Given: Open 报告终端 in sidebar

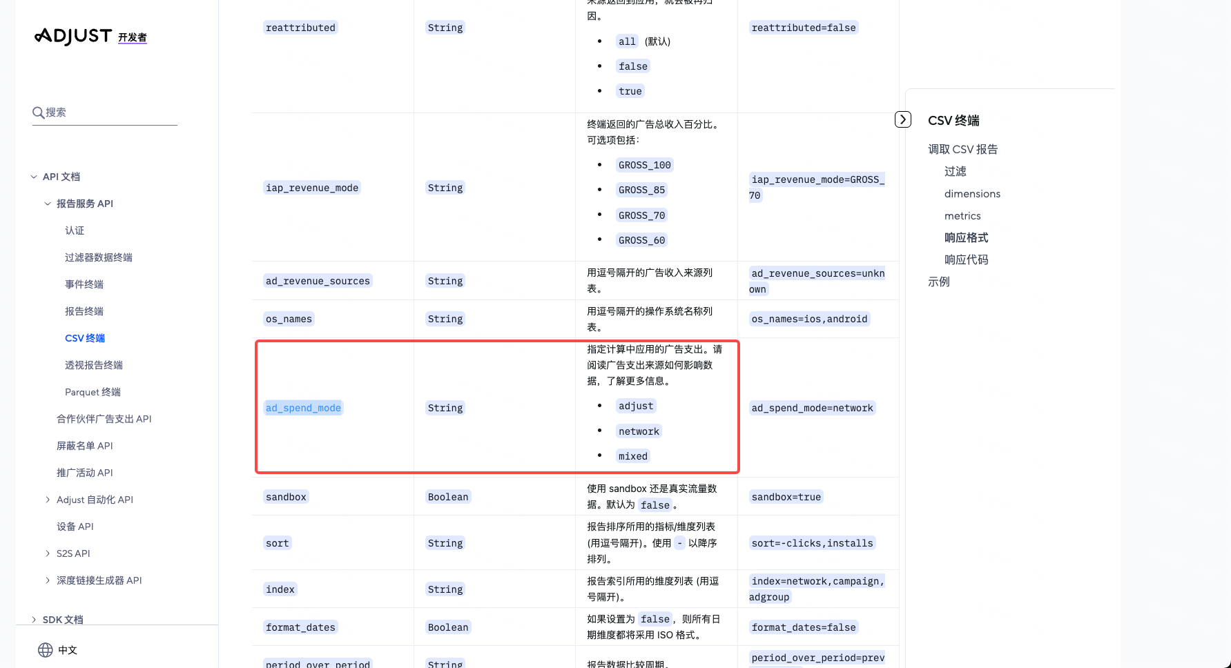Looking at the screenshot, I should pos(84,311).
